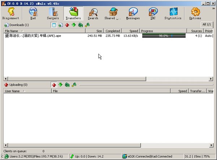The image size is (217, 160).
Task: Click the Disconnect toolbar button
Action: [10, 13]
